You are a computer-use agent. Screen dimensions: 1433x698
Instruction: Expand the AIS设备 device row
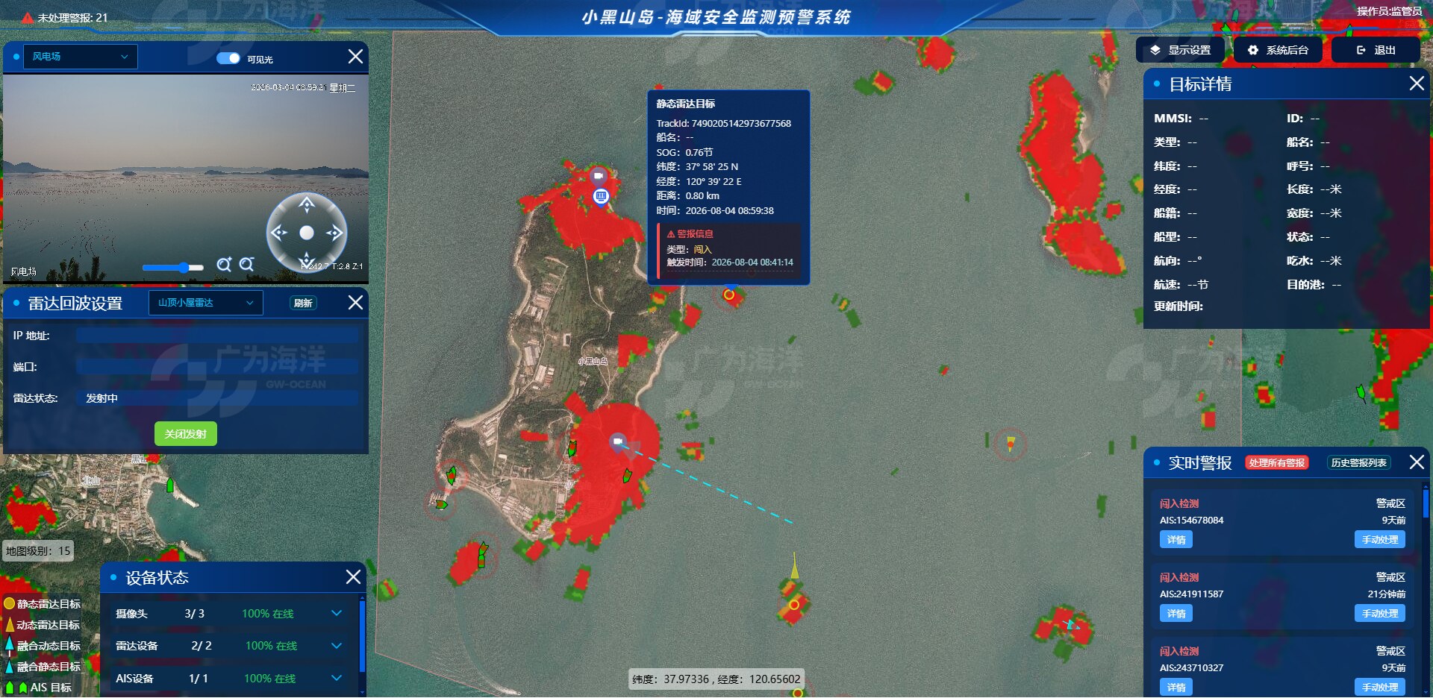[x=337, y=678]
